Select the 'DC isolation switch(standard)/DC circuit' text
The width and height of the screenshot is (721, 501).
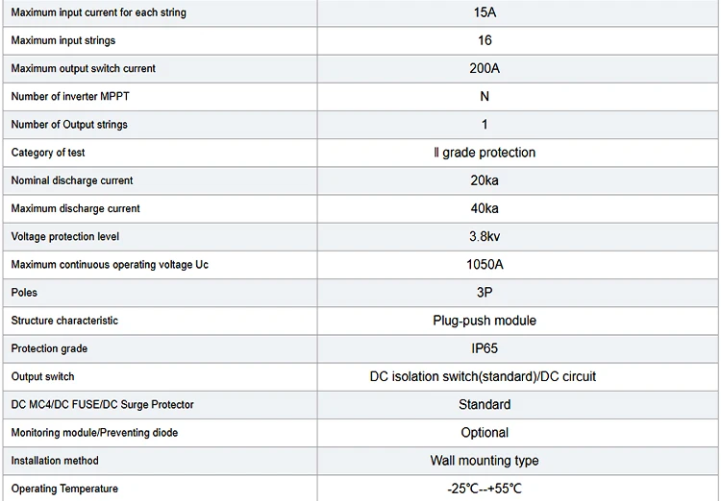(485, 376)
